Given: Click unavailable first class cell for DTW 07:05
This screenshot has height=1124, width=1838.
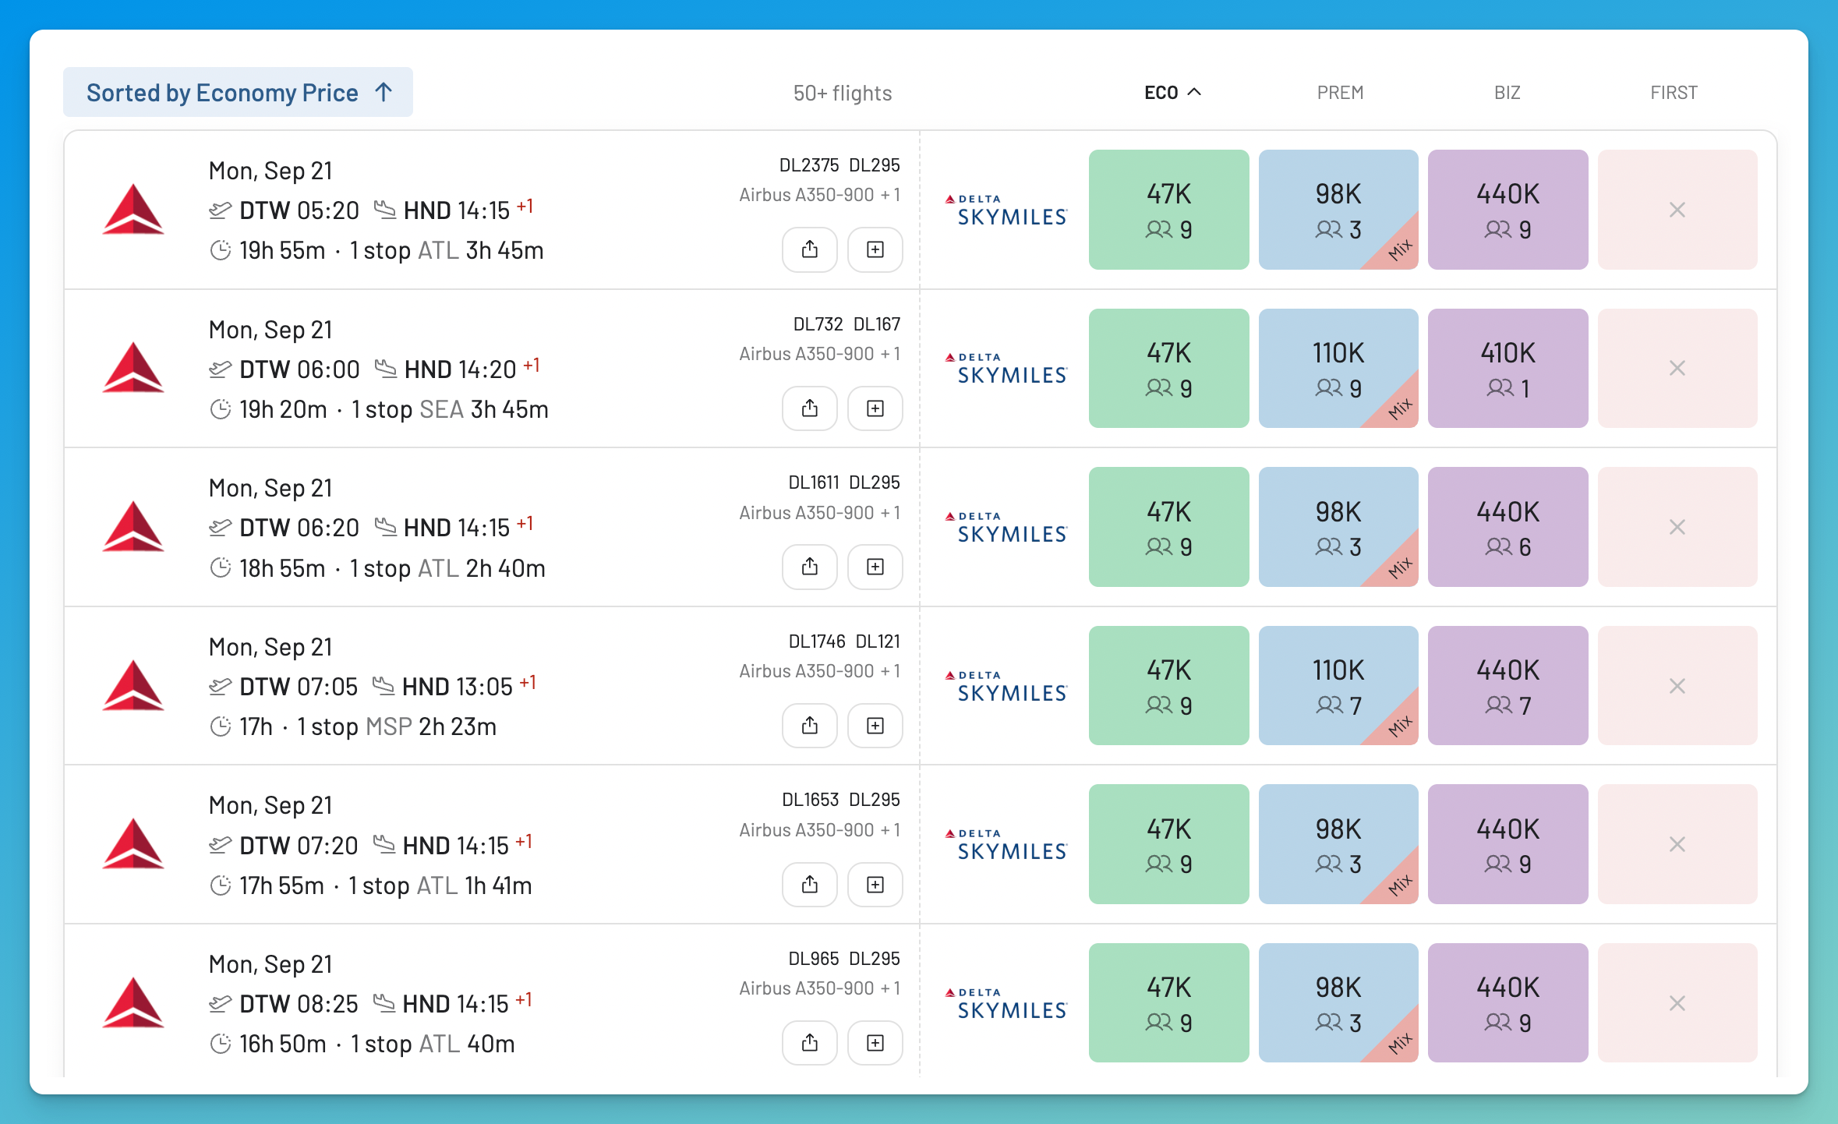Looking at the screenshot, I should 1677,686.
